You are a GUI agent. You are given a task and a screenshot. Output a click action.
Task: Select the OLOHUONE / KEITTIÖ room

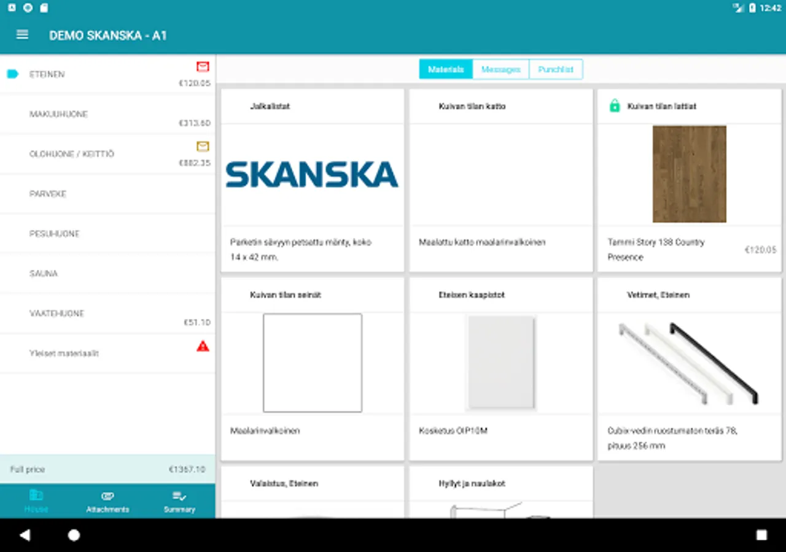pos(107,154)
